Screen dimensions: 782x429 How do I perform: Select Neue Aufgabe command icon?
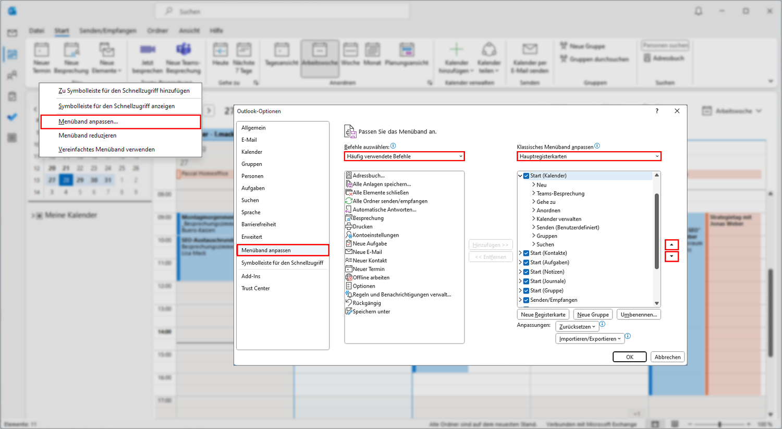(x=349, y=243)
